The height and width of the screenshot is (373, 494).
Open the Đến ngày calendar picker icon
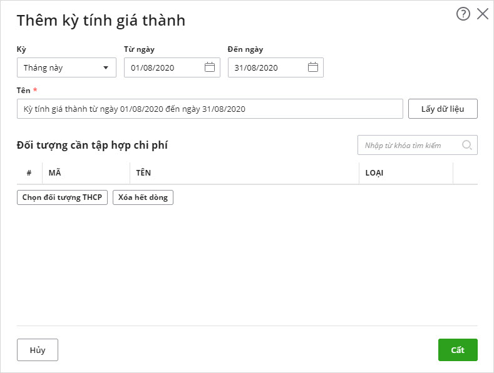point(313,67)
